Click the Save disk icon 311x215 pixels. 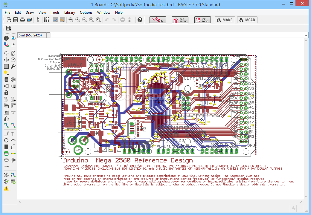click(x=16, y=20)
